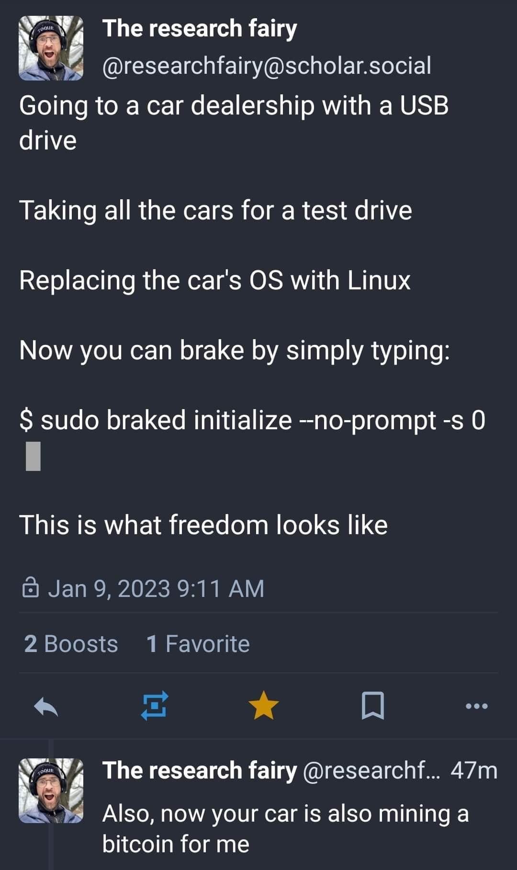
Task: Click the top "The research fairy" display name
Action: click(199, 28)
